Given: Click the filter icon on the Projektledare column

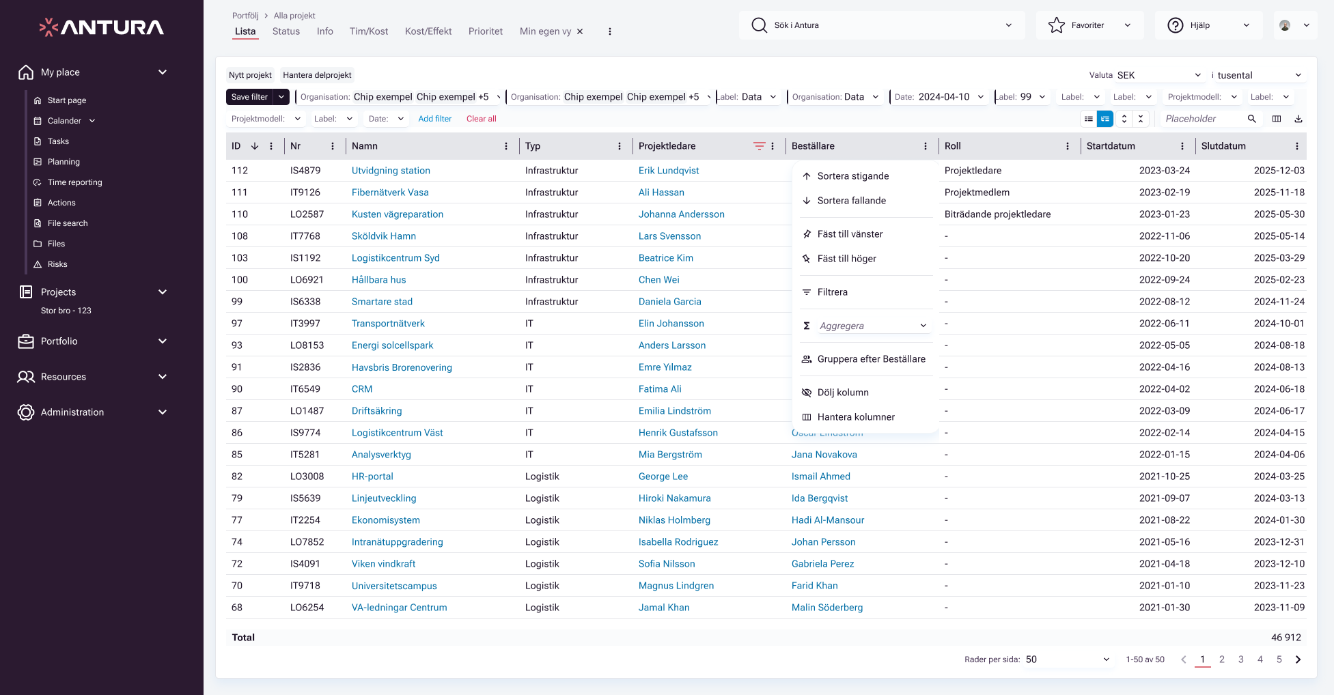Looking at the screenshot, I should (758, 145).
